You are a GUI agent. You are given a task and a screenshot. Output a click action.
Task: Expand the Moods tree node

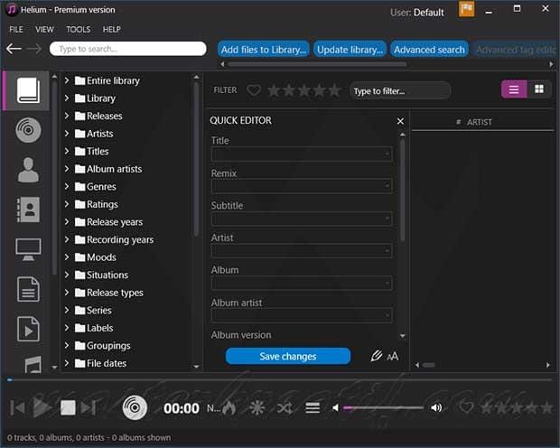(67, 257)
